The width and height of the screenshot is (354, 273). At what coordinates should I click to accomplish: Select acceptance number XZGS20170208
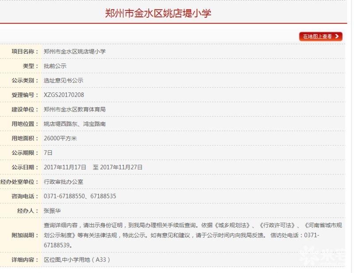click(64, 95)
